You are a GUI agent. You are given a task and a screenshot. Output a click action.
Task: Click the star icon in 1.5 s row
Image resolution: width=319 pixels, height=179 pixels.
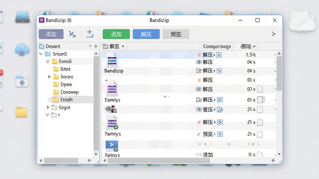coord(199,55)
